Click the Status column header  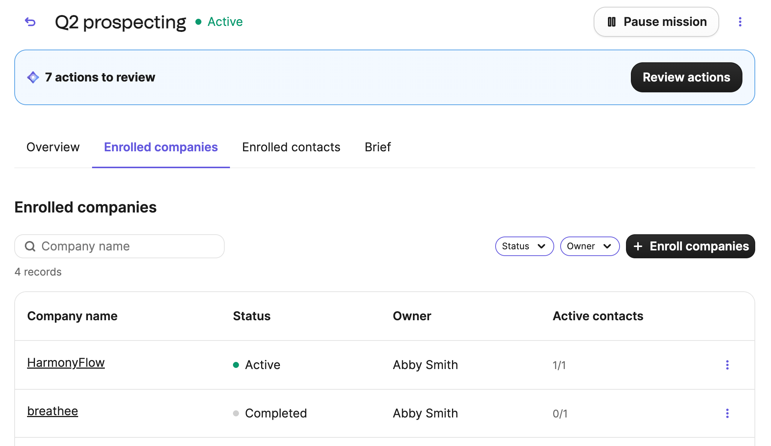point(252,316)
